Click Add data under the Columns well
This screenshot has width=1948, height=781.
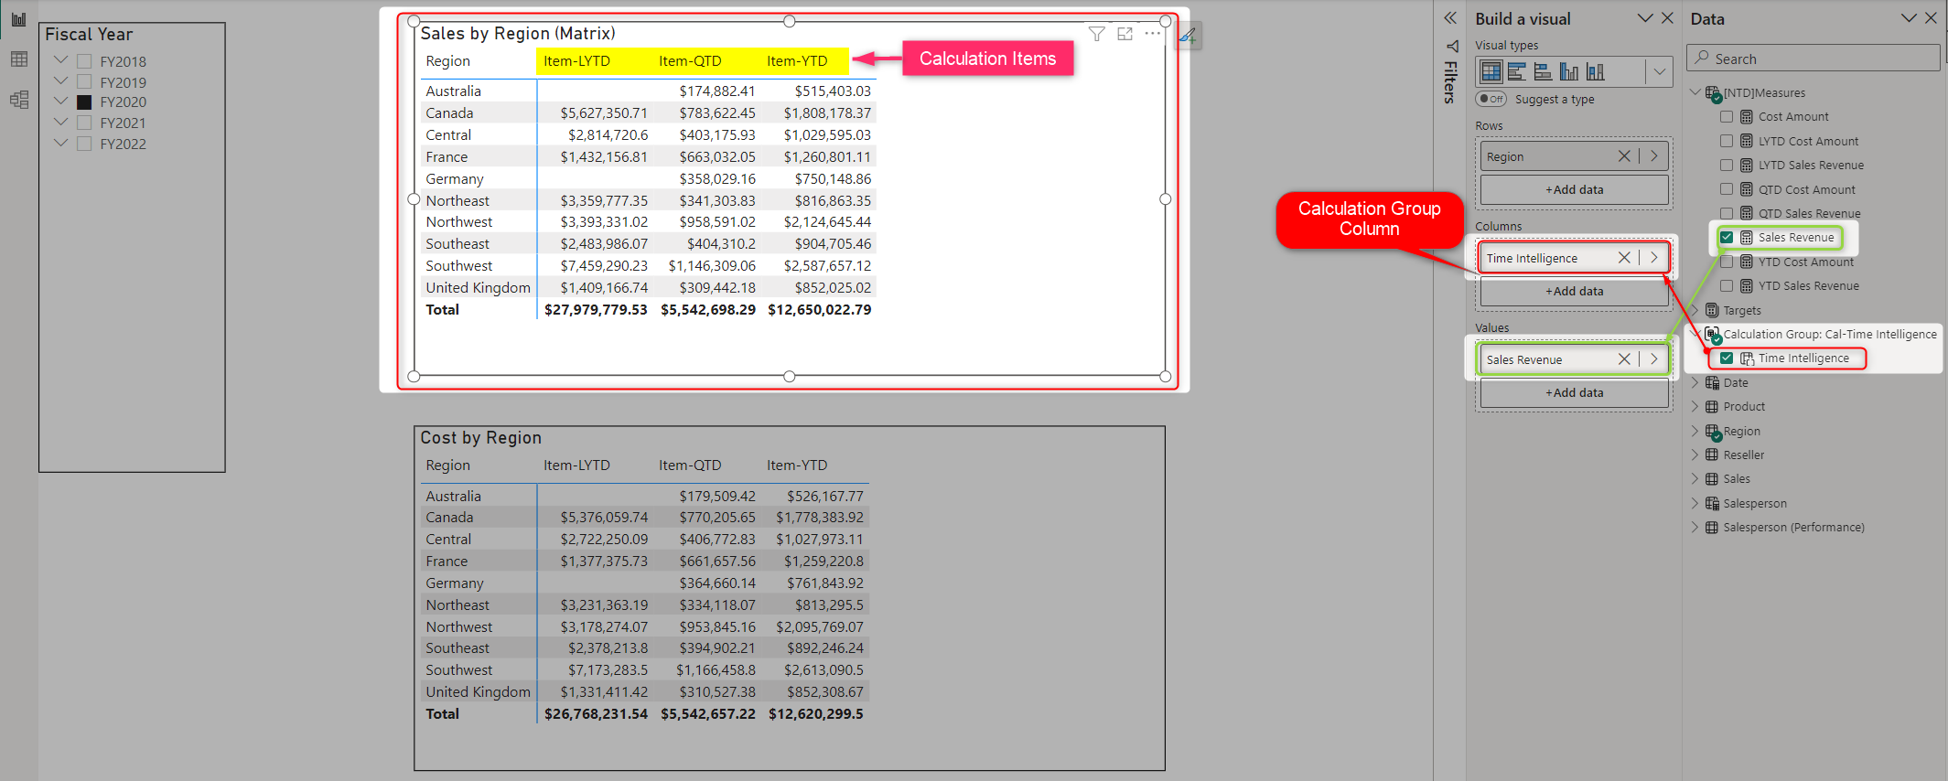pyautogui.click(x=1574, y=291)
